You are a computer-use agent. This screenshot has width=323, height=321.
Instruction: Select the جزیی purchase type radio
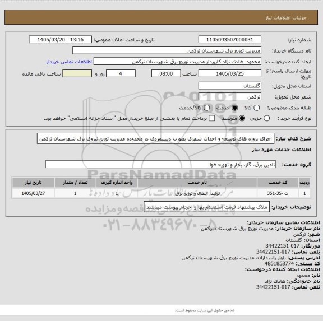click(266, 118)
